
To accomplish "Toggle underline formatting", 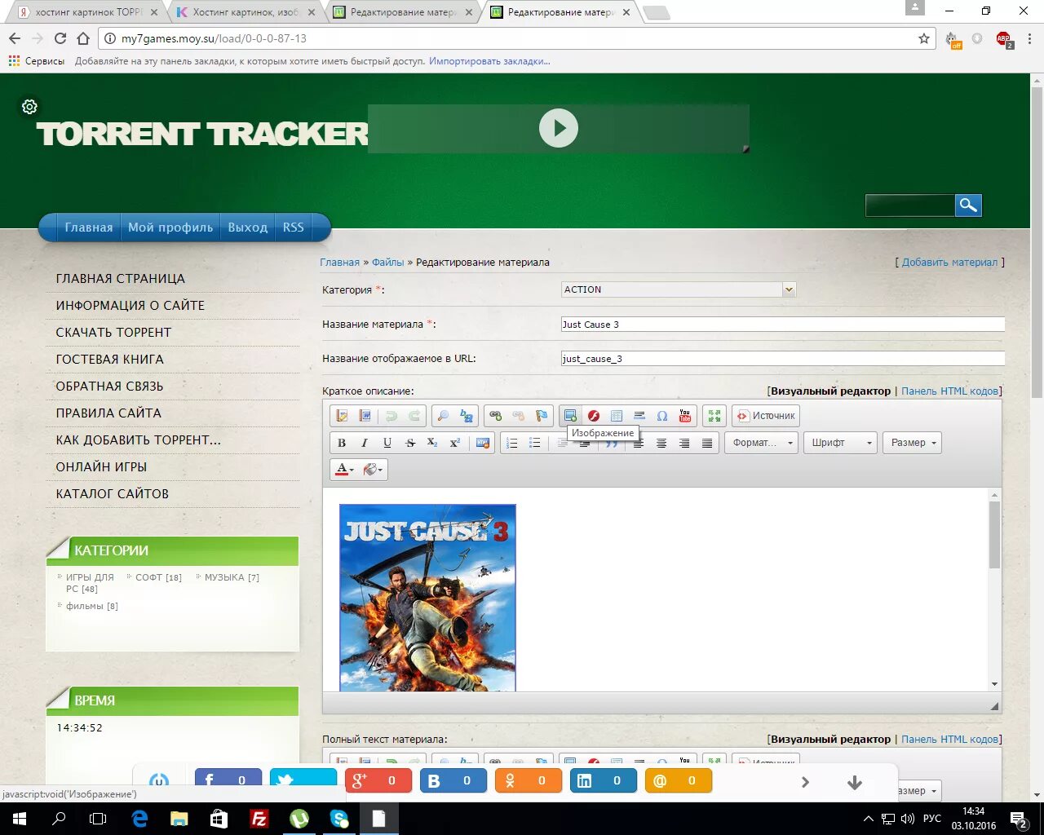I will [x=387, y=443].
